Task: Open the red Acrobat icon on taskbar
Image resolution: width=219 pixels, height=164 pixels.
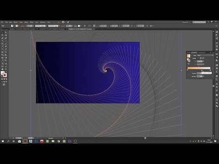Action: pyautogui.click(x=42, y=141)
